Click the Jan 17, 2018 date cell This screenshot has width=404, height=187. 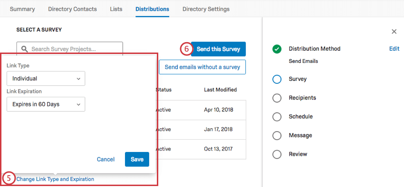pyautogui.click(x=218, y=129)
